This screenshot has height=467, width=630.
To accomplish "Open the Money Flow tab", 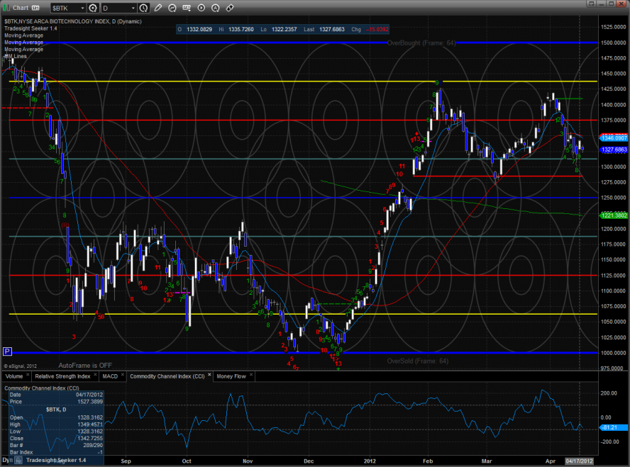I will [x=231, y=376].
